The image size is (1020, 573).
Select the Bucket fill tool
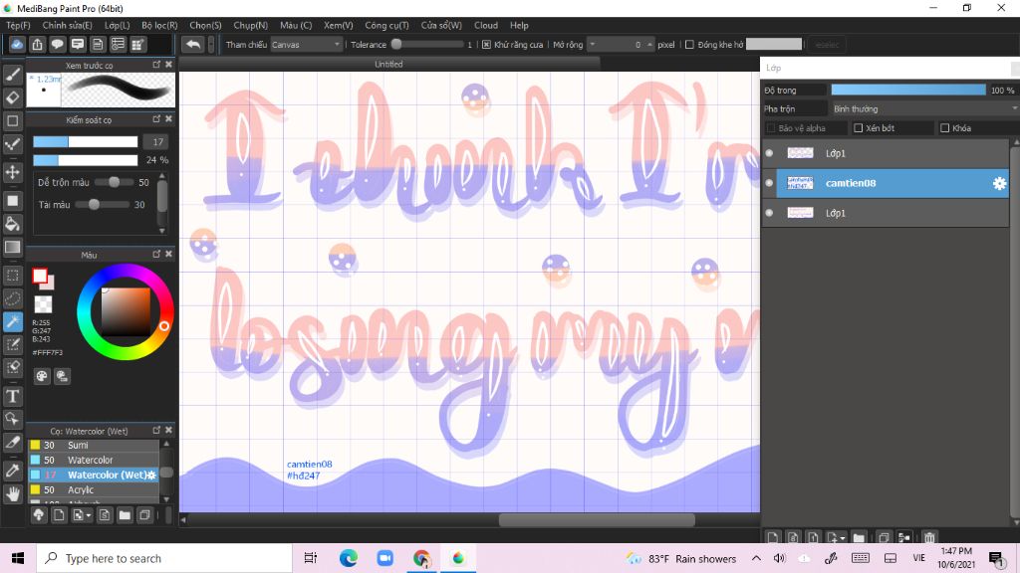coord(12,224)
